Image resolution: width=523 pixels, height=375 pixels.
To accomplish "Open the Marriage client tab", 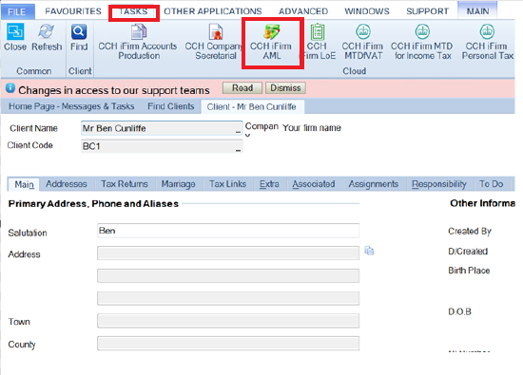I will pos(179,184).
